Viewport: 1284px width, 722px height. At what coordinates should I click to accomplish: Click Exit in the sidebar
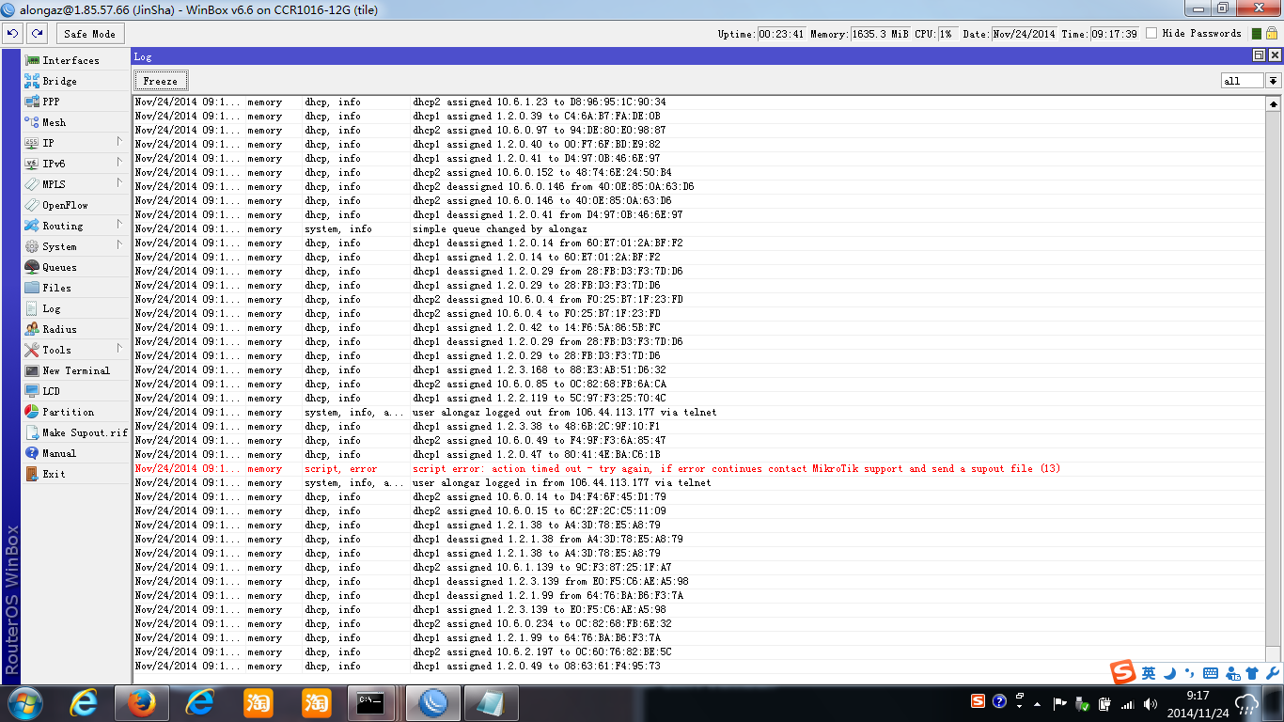point(75,474)
